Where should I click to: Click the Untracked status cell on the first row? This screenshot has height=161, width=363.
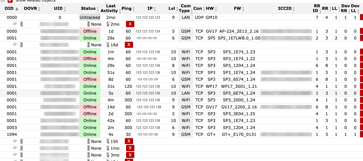coord(90,17)
